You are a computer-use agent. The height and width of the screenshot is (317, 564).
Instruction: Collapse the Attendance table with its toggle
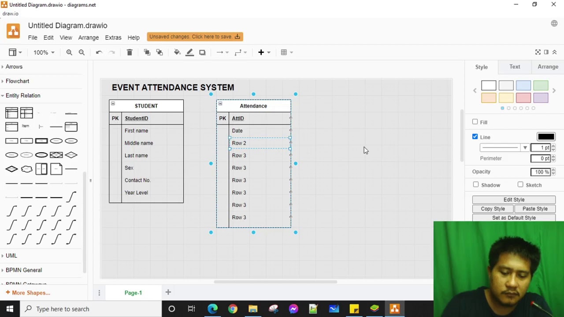point(220,103)
